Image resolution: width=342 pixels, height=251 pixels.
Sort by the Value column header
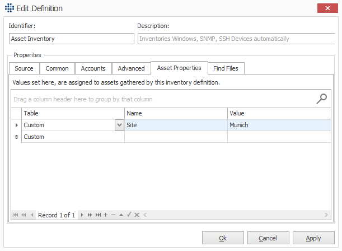point(279,113)
